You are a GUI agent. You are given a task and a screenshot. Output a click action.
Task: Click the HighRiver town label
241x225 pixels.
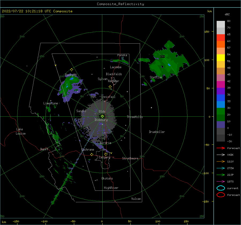pyautogui.click(x=111, y=188)
